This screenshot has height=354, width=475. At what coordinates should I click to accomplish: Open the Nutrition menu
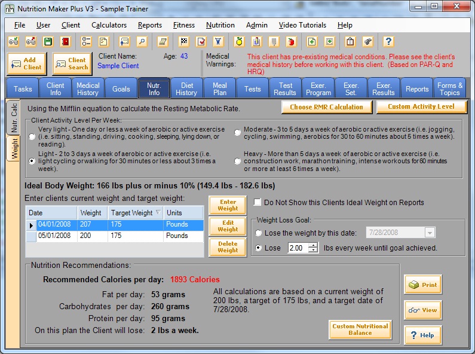[x=220, y=25]
